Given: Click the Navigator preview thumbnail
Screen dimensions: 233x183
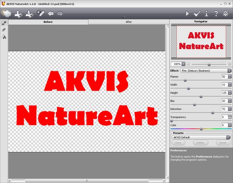Looking at the screenshot, I should pos(201,42).
